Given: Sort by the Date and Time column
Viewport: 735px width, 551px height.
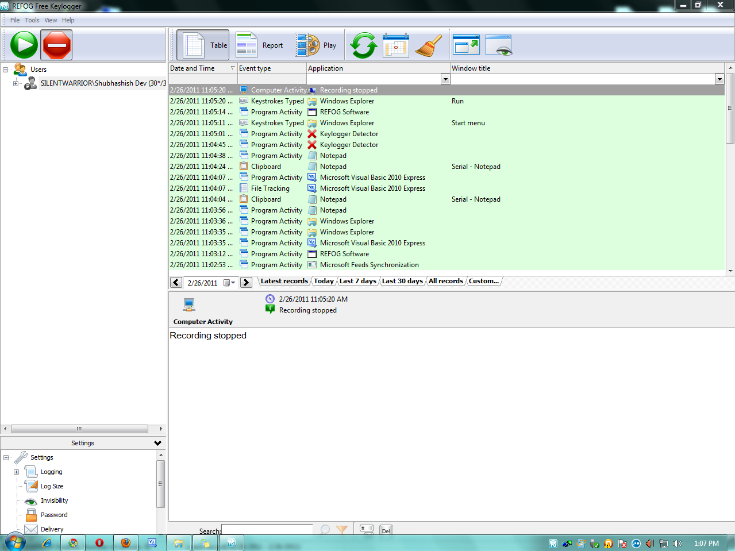Looking at the screenshot, I should pos(203,68).
